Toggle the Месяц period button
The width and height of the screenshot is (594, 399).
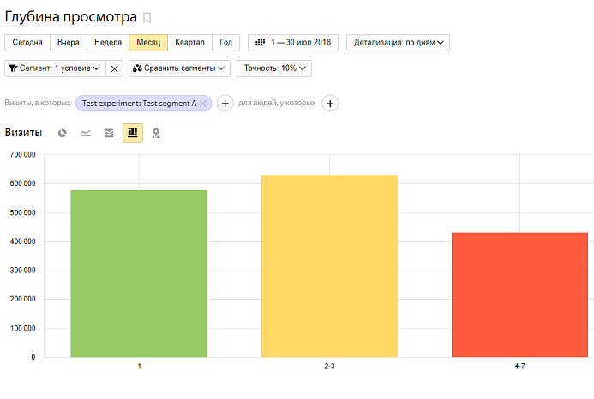point(148,42)
